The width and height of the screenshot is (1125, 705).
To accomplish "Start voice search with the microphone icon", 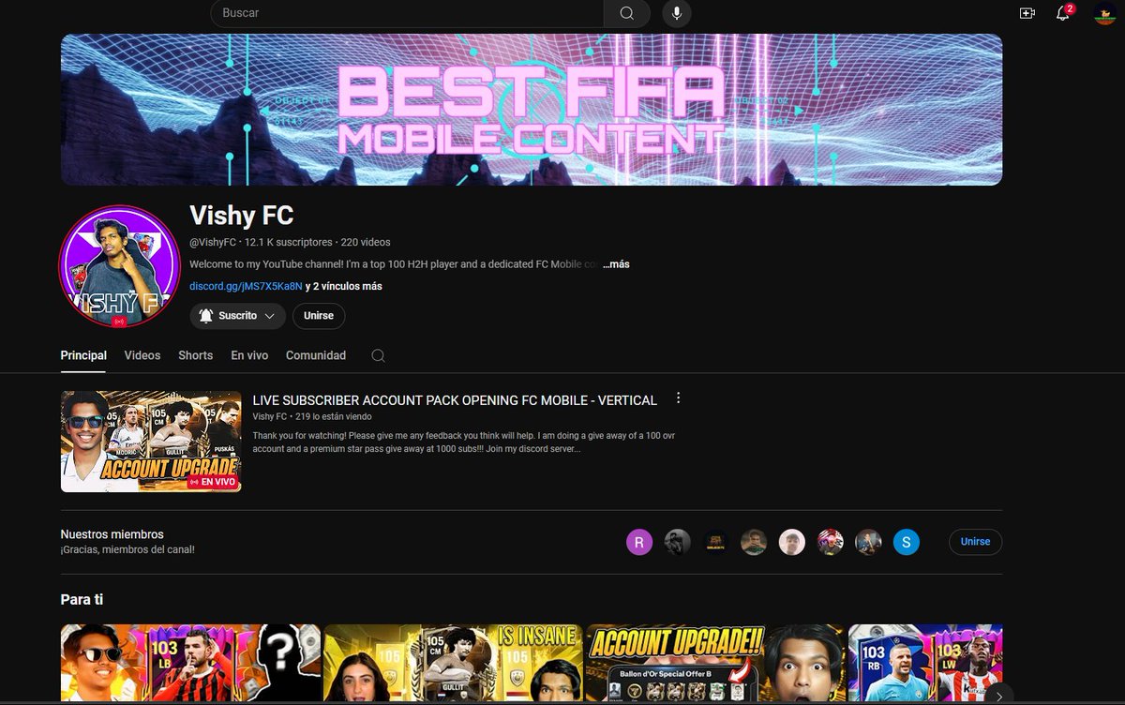I will [x=677, y=13].
